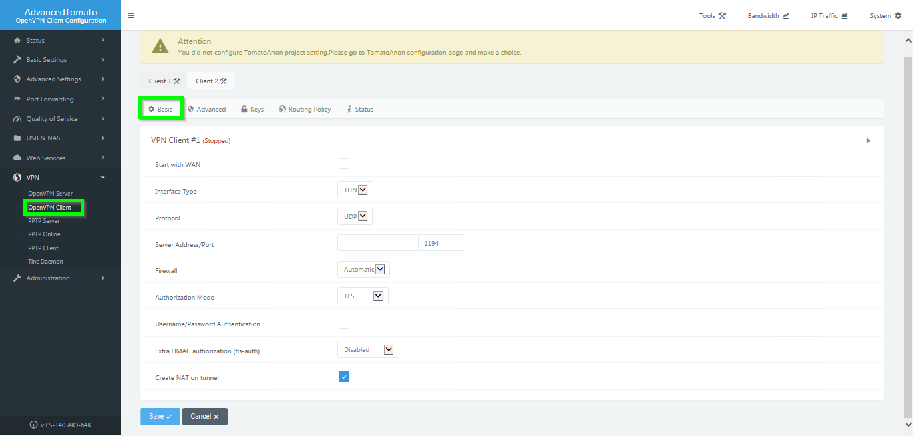Image resolution: width=913 pixels, height=436 pixels.
Task: Open the Authorization Mode TLS dropdown
Action: [x=363, y=296]
